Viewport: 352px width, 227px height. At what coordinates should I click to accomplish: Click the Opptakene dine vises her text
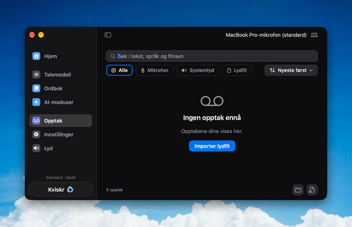pos(212,131)
